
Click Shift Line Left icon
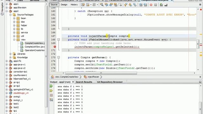(141, 5)
